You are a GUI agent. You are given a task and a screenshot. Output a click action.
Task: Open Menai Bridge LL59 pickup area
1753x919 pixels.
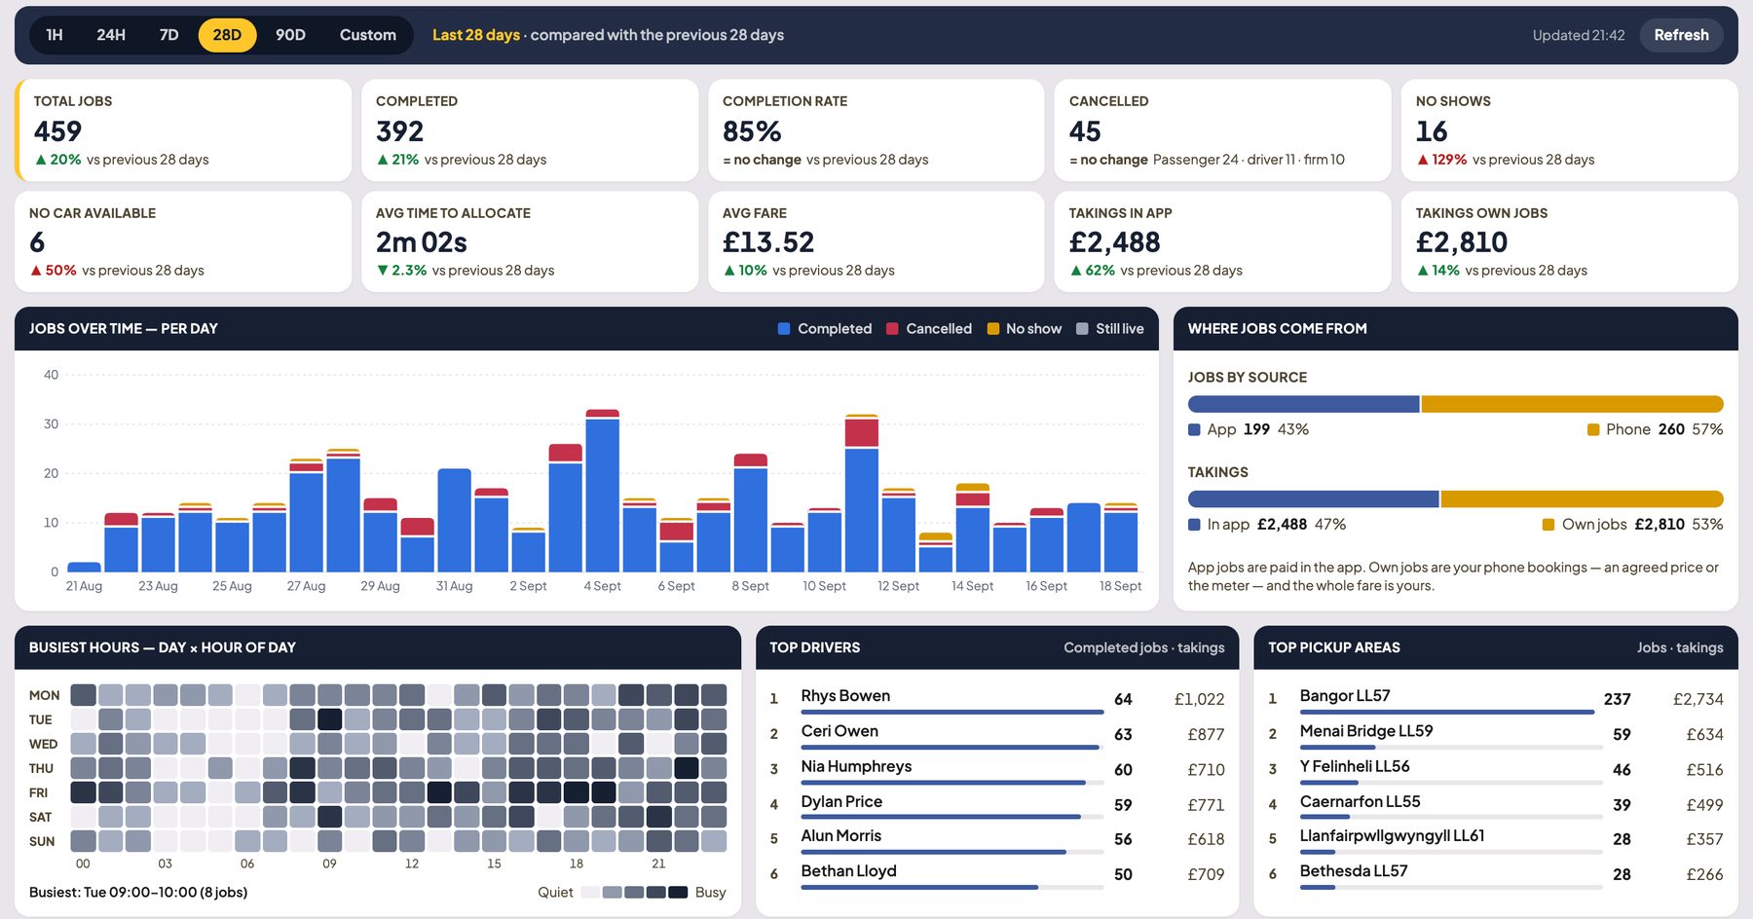click(x=1496, y=734)
